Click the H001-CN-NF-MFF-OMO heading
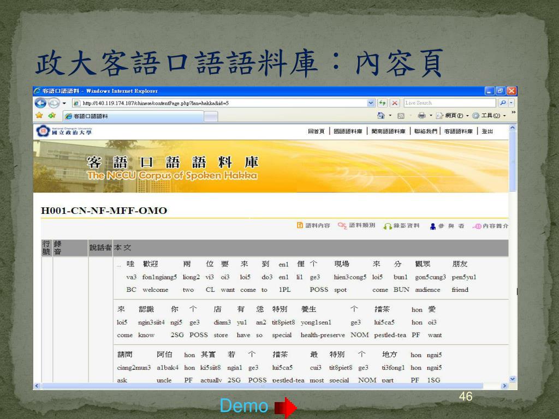This screenshot has width=559, height=419. point(104,211)
